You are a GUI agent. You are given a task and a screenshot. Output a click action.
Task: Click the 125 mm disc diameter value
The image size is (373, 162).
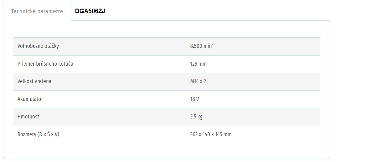(198, 64)
